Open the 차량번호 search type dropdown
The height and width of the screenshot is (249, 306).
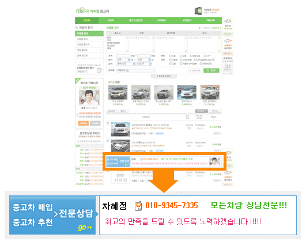coord(122,70)
